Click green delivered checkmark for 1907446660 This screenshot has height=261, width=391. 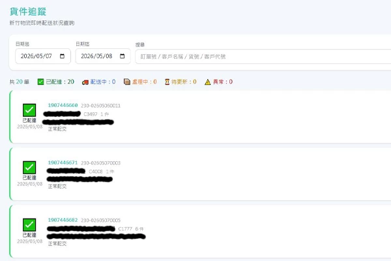tap(29, 110)
